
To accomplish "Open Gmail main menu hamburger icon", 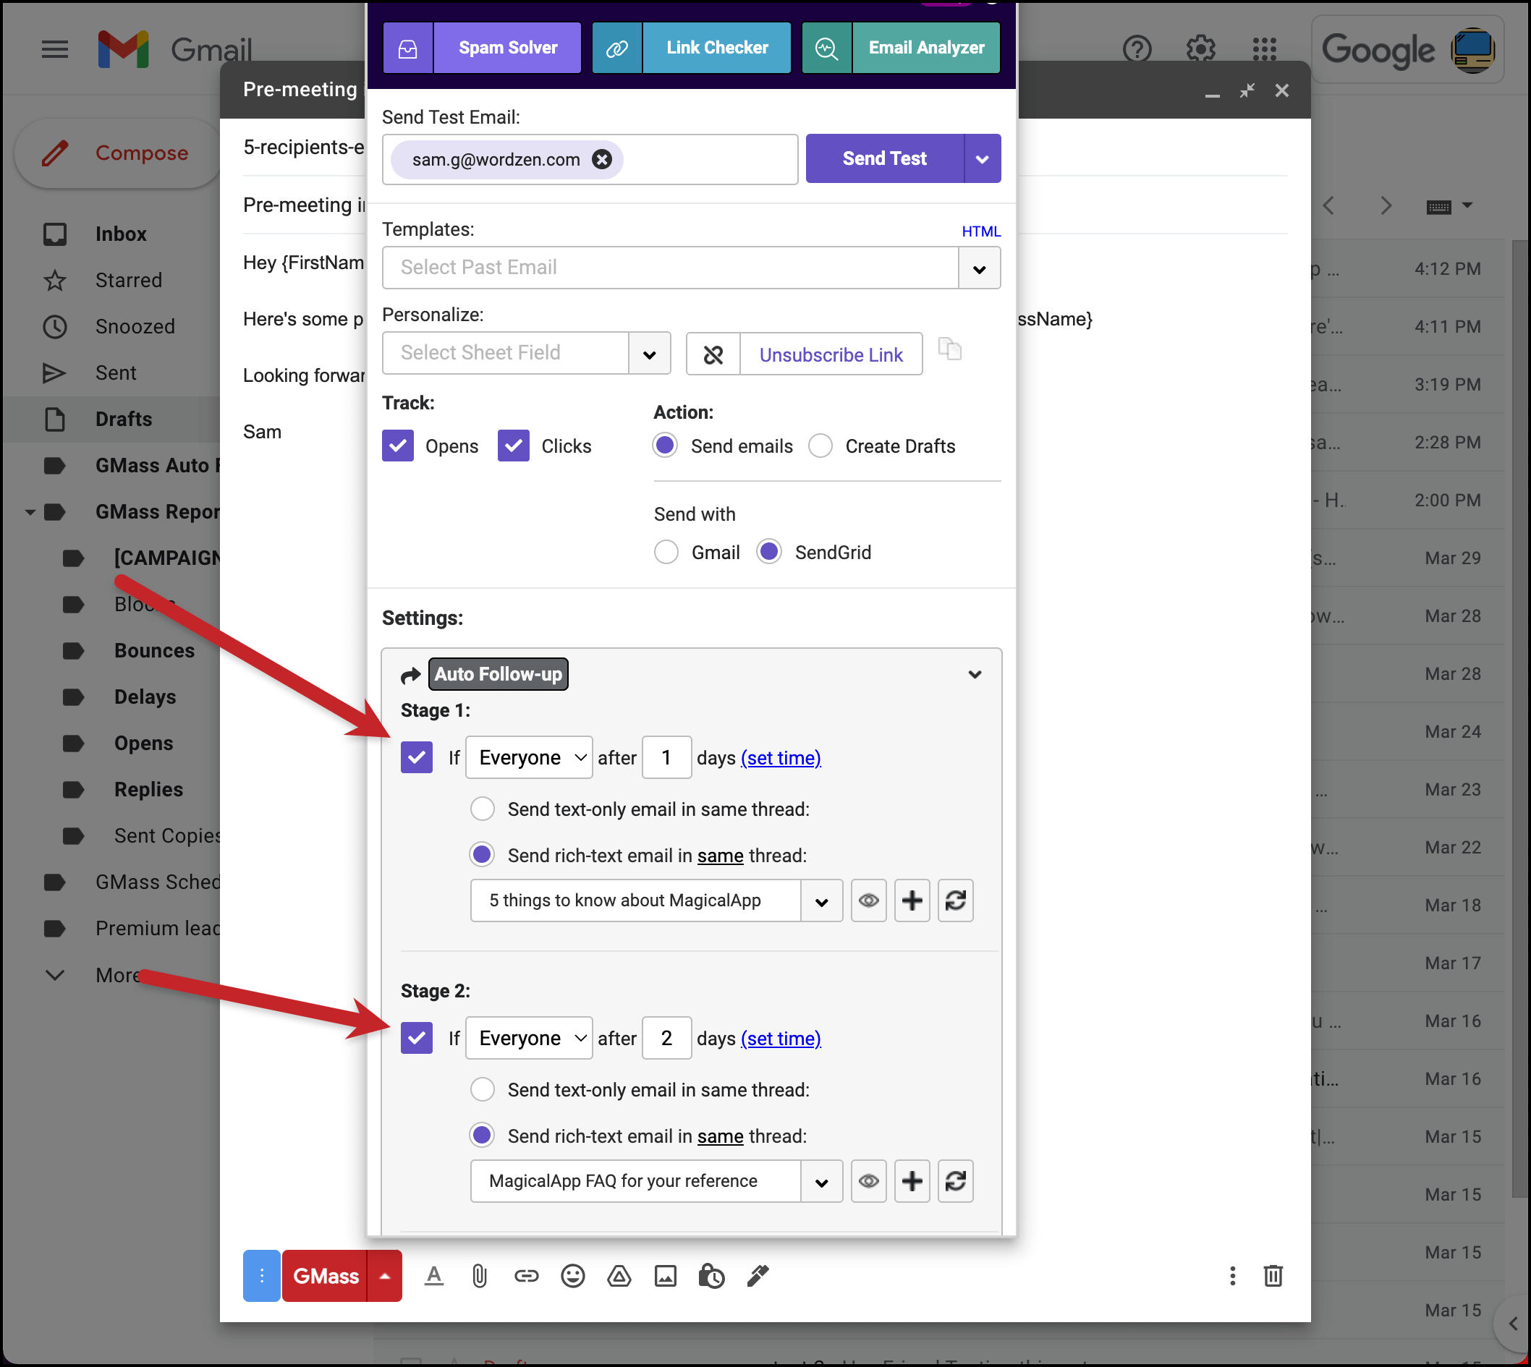I will click(54, 50).
